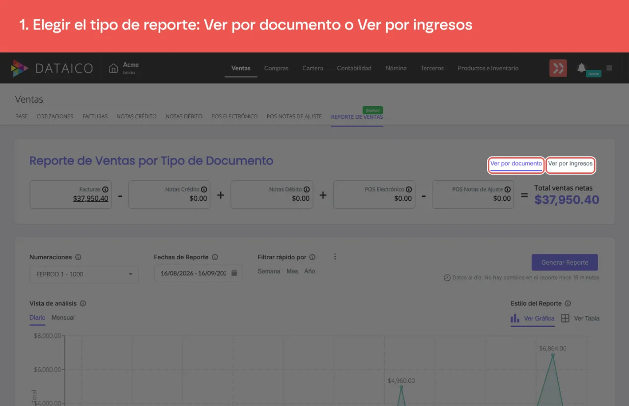Click the red double-arrow icon
Viewport: 629px width, 406px height.
click(x=558, y=68)
